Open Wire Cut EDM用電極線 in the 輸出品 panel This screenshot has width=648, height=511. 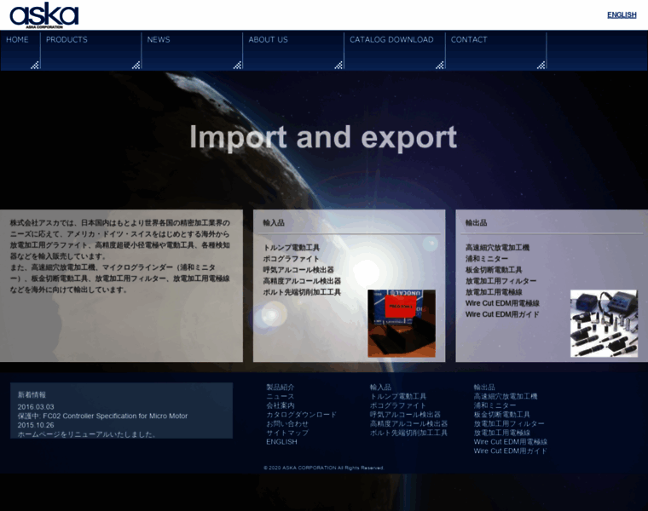pos(502,303)
